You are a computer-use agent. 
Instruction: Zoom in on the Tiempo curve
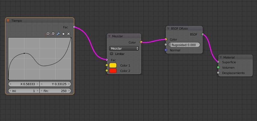(x=47, y=34)
